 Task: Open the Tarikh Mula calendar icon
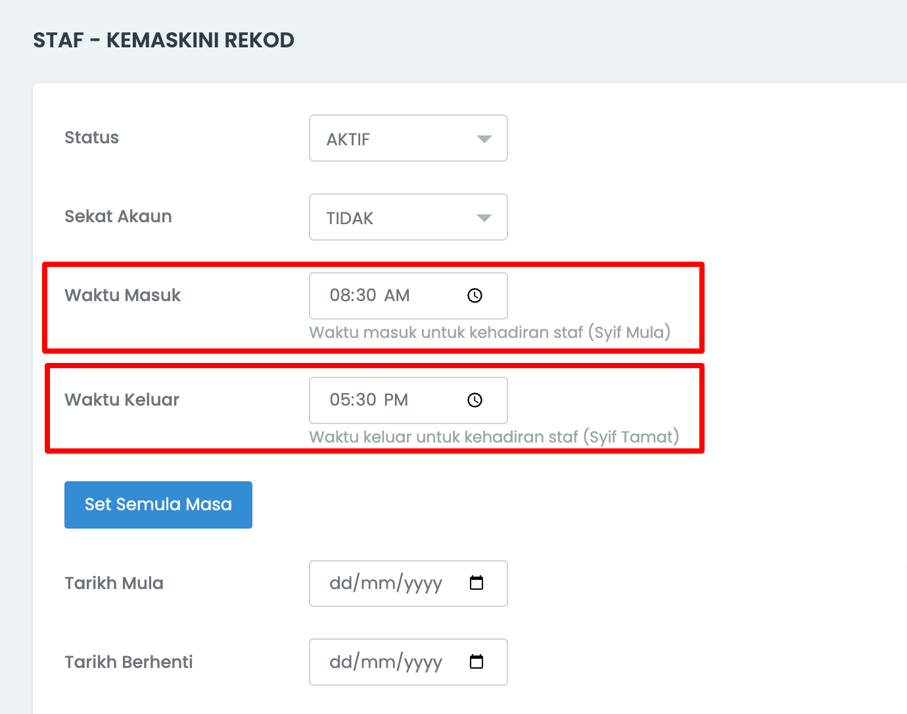click(x=477, y=583)
